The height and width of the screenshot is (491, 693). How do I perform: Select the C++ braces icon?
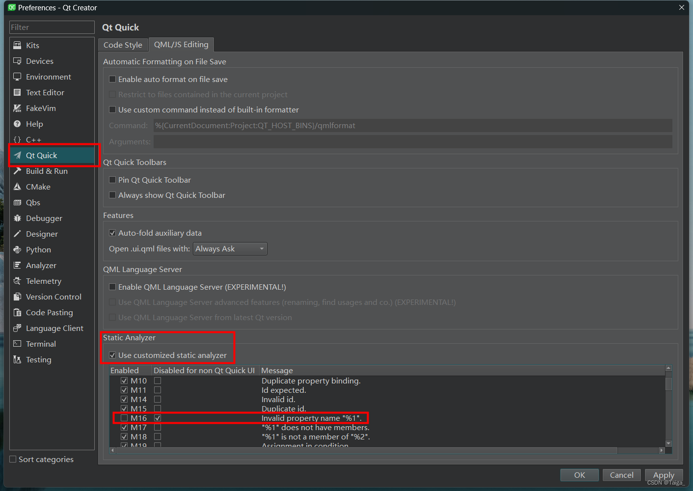pyautogui.click(x=17, y=139)
